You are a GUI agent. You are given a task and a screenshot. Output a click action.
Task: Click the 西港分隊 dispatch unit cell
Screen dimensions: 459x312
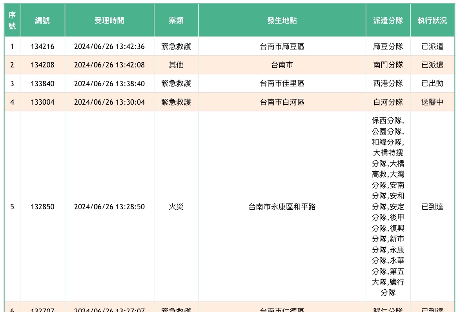[388, 83]
